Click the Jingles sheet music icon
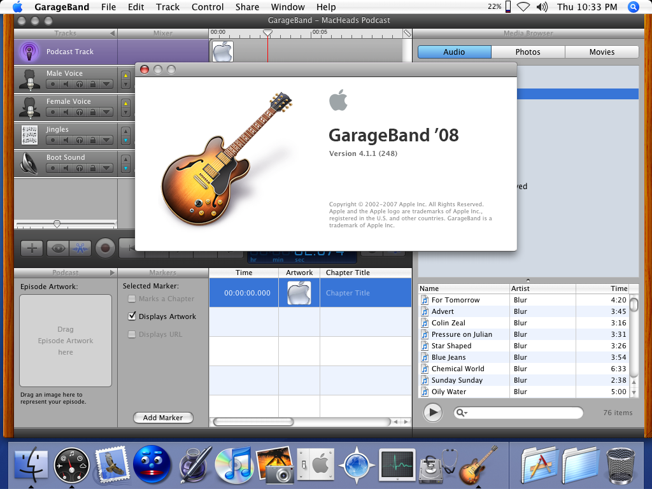The width and height of the screenshot is (652, 489). click(29, 135)
